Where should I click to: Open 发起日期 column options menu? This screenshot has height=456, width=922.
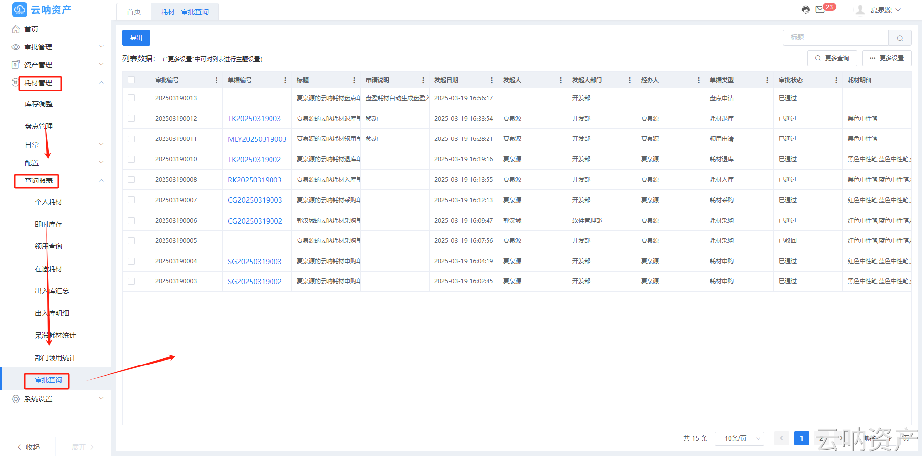(x=492, y=80)
